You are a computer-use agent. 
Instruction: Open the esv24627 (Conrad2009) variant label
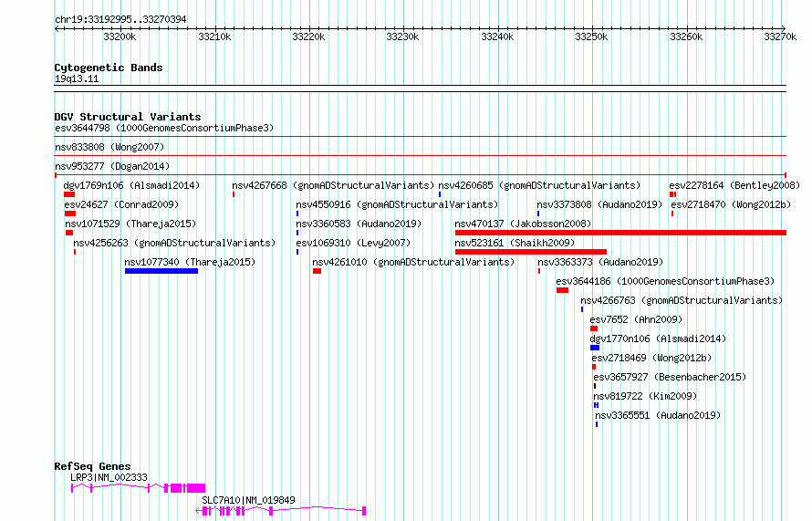pyautogui.click(x=121, y=204)
